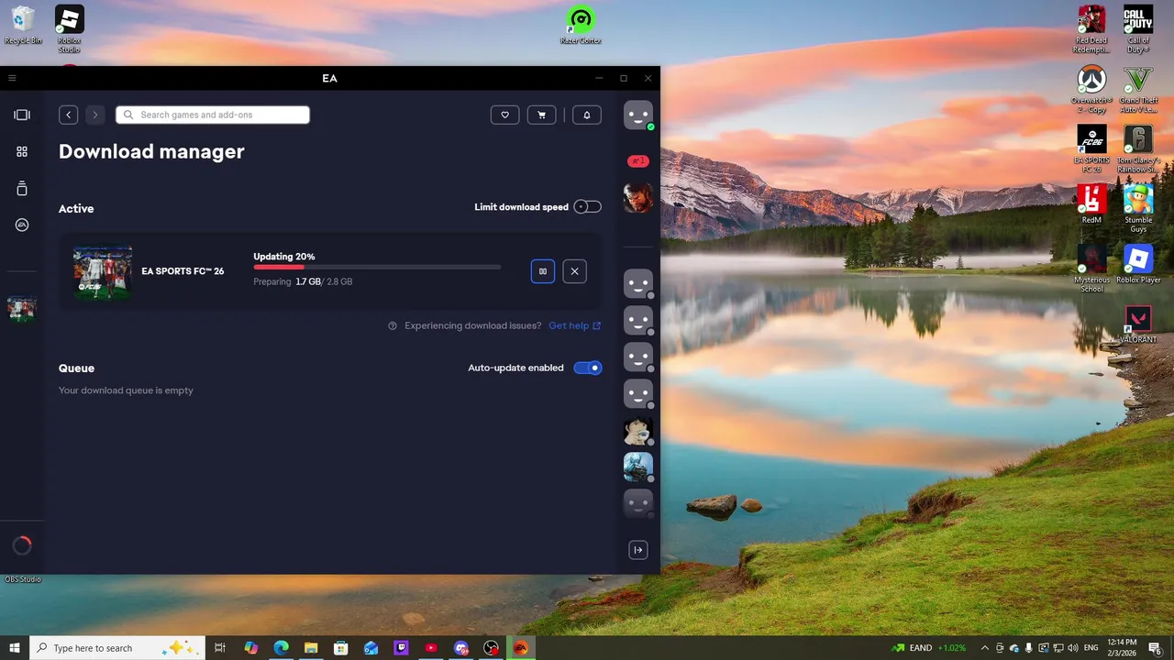The width and height of the screenshot is (1174, 660).
Task: Open the EAND stock widget on taskbar
Action: click(928, 648)
